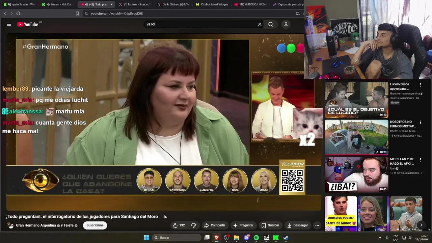This screenshot has height=243, width=432.
Task: Open options for 'NOSOTROS NO FUIMOS' video
Action: pyautogui.click(x=420, y=122)
